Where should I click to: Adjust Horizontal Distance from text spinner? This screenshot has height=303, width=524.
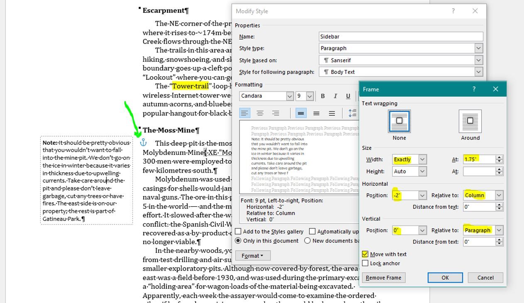coord(499,207)
